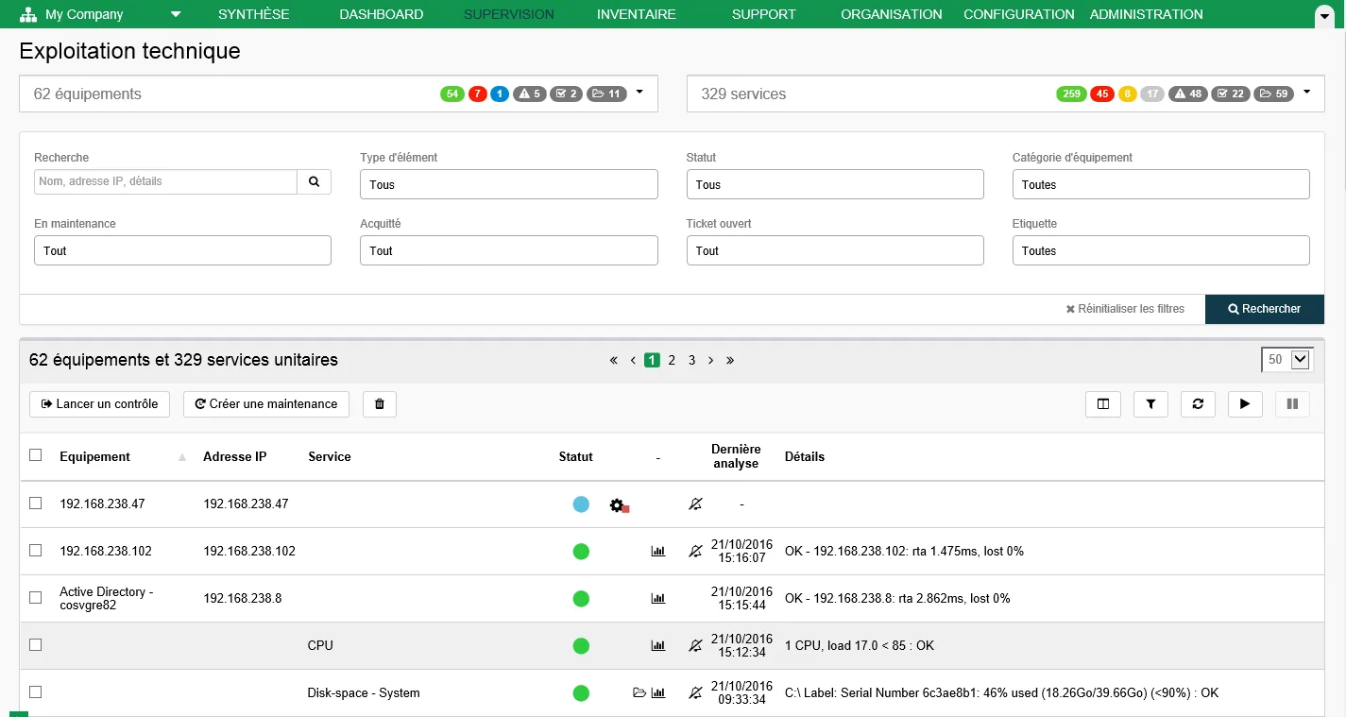1346x717 pixels.
Task: Open the graph icon for Active Directory row
Action: [658, 599]
